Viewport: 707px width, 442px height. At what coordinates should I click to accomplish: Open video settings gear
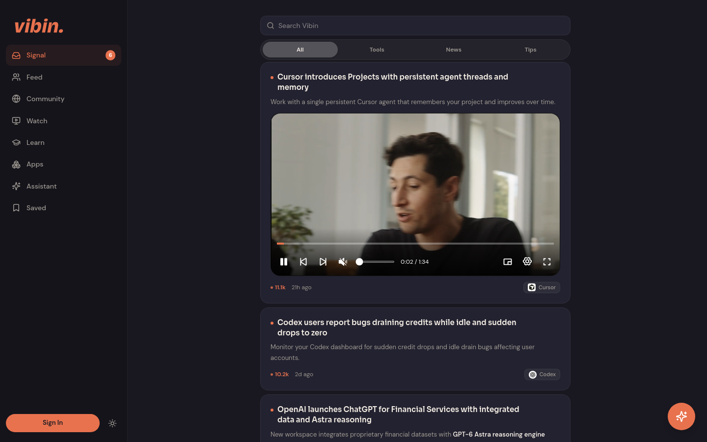(527, 262)
